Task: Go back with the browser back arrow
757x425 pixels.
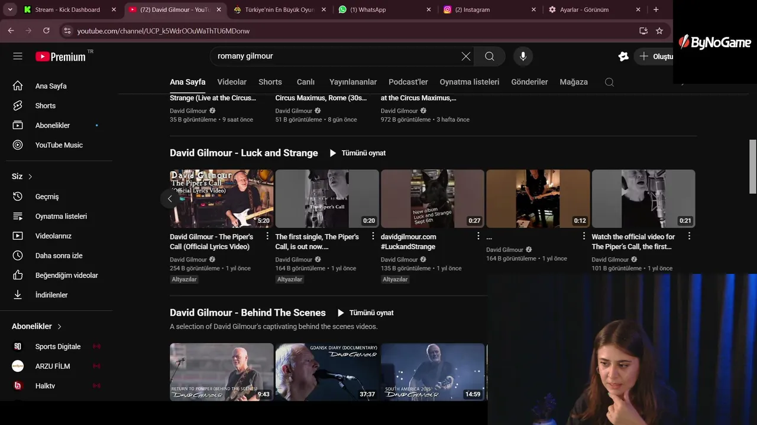Action: pyautogui.click(x=11, y=31)
